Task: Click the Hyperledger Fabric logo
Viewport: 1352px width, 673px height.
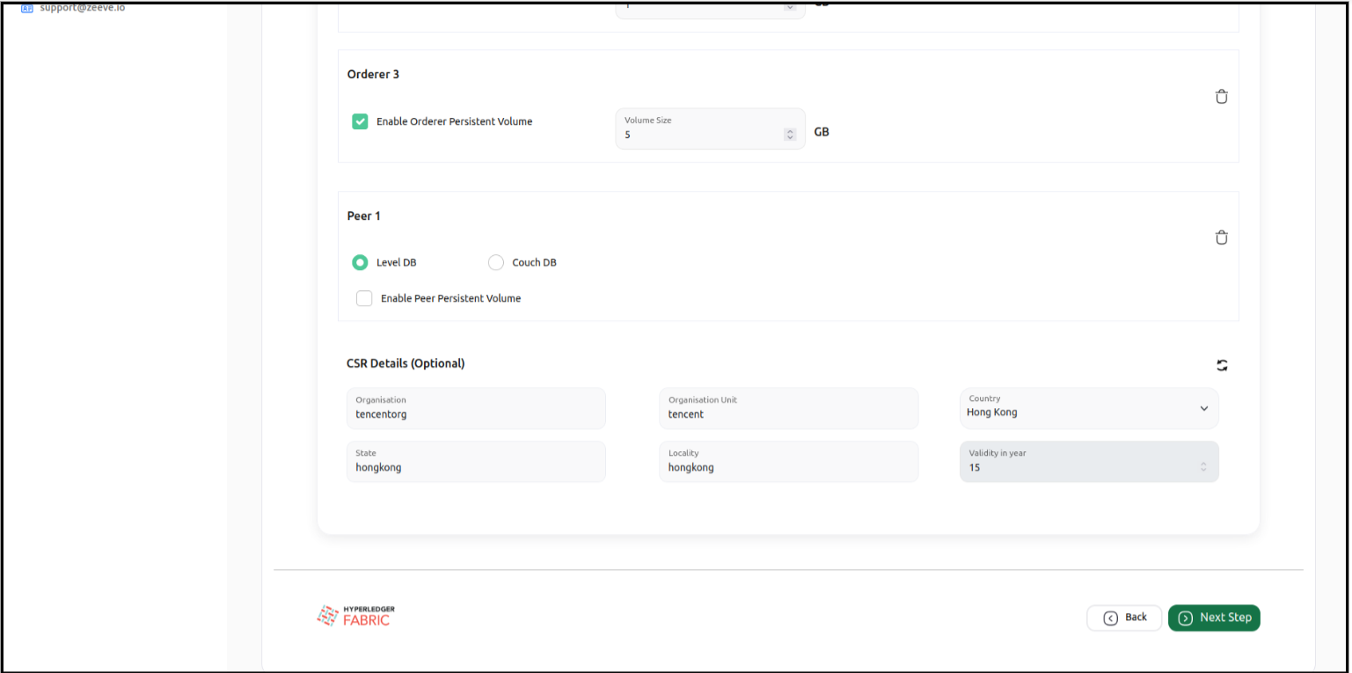Action: pos(355,617)
